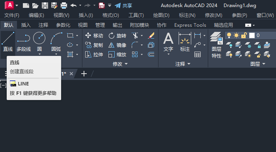Insert a Table via table icon
Image resolution: width=276 pixels, height=152 pixels.
pos(198,54)
